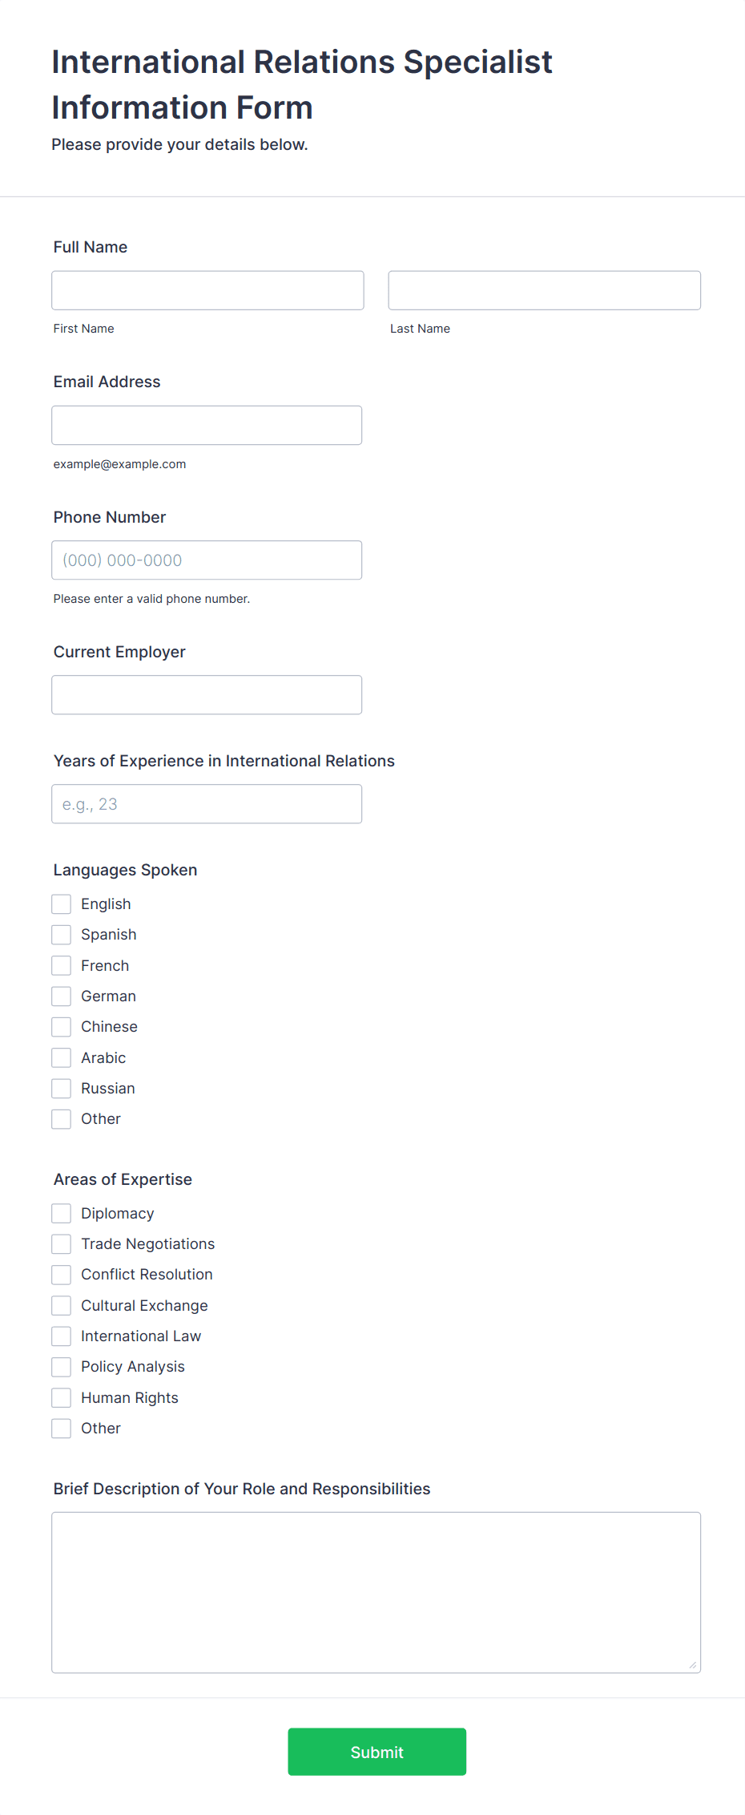Select the German checkbox

[62, 996]
